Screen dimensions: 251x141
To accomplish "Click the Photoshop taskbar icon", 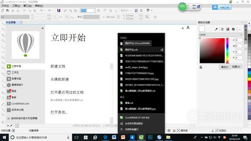I will (x=150, y=137).
